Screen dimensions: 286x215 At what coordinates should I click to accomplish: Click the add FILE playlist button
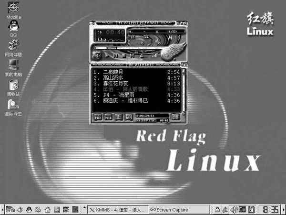pos(98,117)
